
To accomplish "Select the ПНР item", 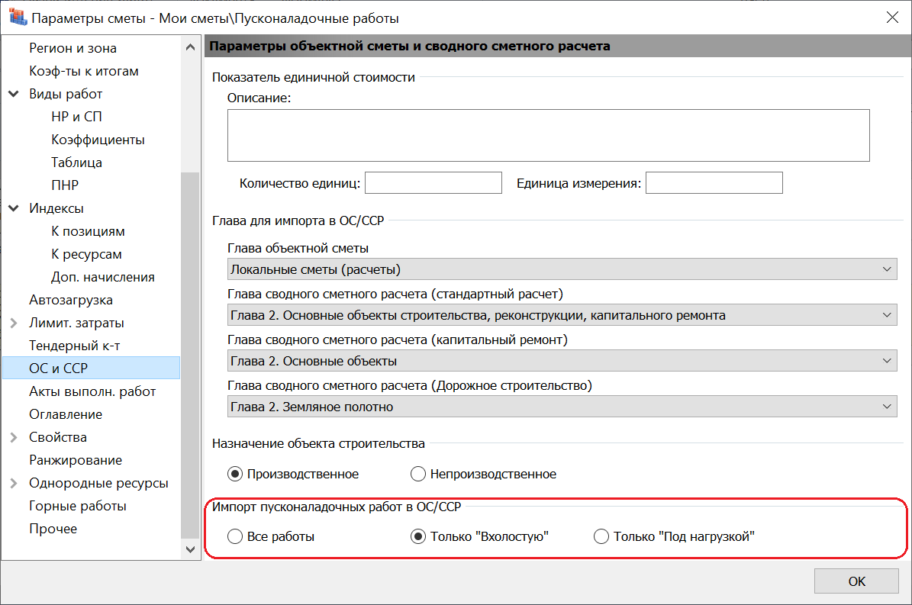I will (x=65, y=185).
